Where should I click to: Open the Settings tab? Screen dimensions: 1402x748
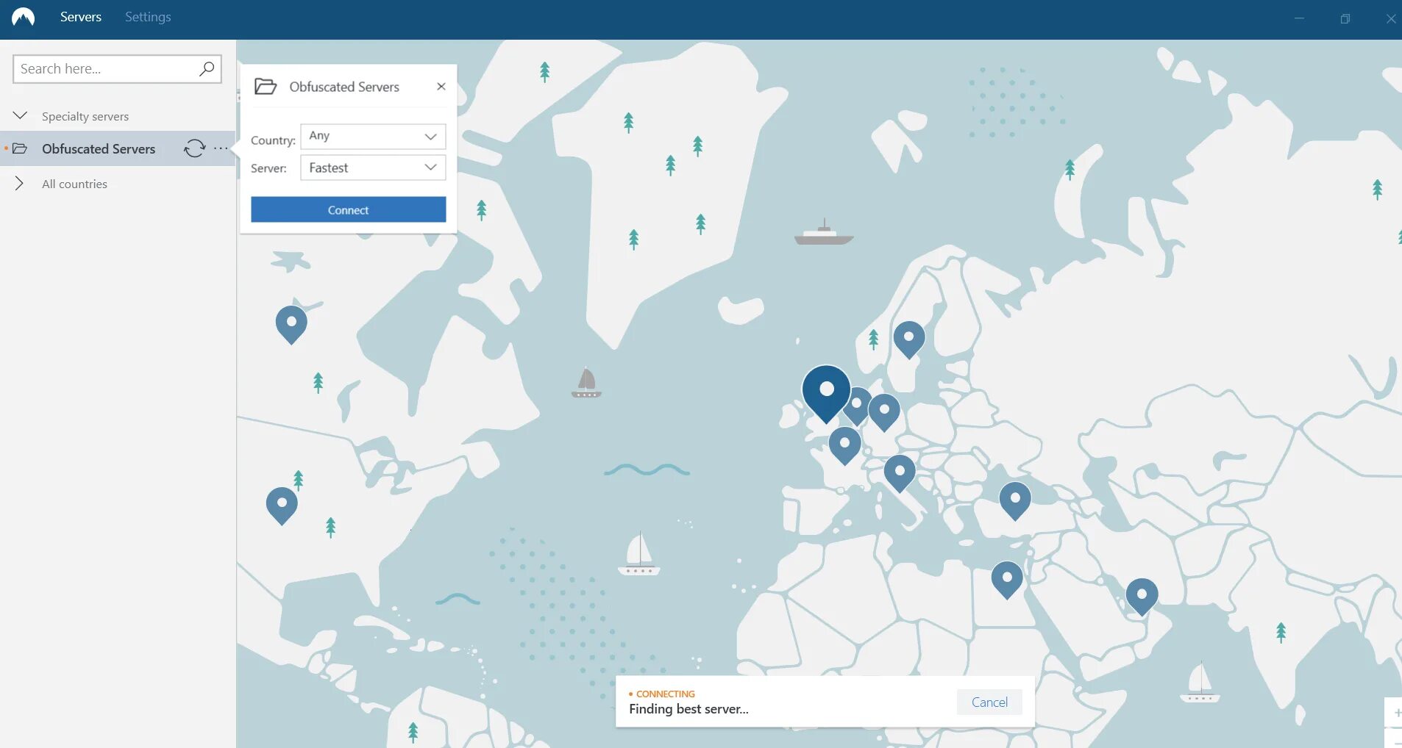(x=148, y=17)
